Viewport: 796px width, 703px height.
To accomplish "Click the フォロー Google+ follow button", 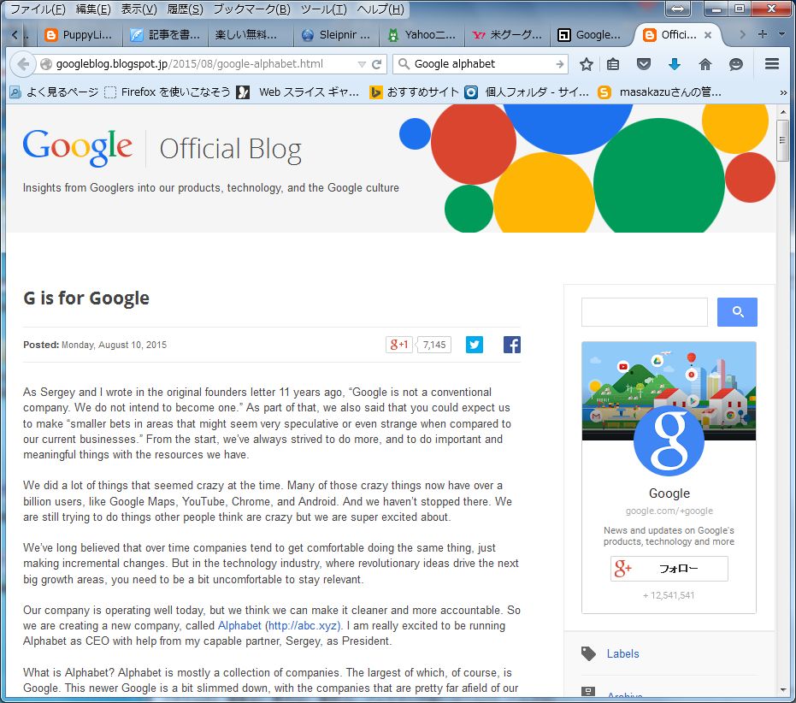I will point(669,569).
